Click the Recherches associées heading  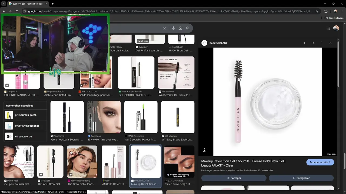tap(20, 106)
